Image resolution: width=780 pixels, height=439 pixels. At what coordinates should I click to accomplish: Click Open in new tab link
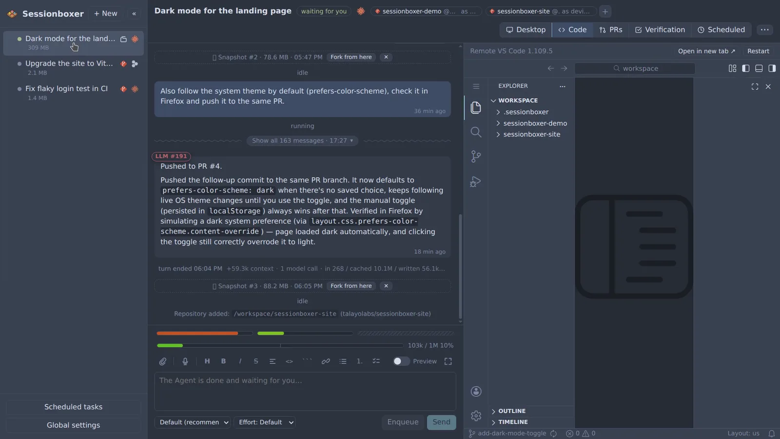click(x=706, y=51)
